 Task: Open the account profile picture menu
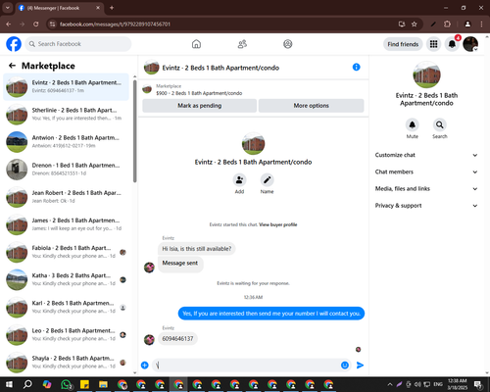[x=470, y=44]
